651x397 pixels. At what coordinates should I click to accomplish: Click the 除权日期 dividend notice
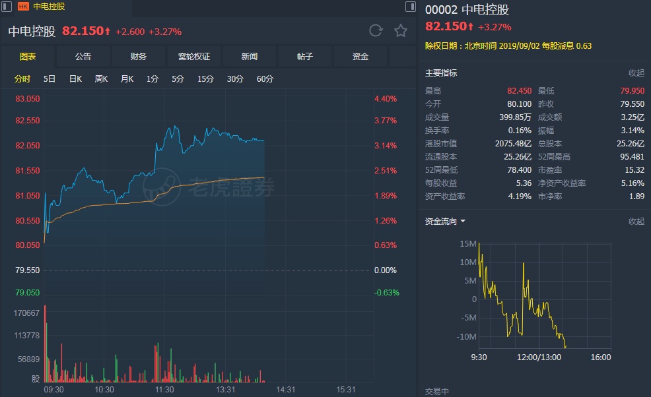508,46
